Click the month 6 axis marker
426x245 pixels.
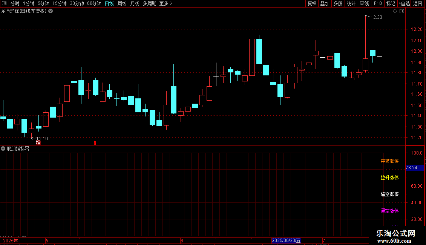tap(182, 240)
